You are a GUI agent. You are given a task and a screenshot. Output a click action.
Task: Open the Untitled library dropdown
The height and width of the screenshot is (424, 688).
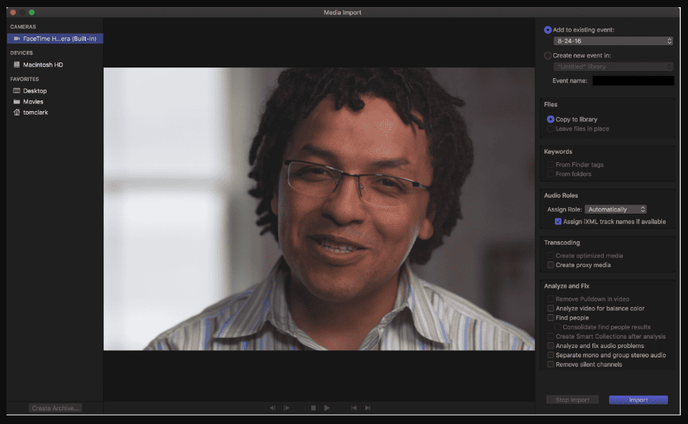pyautogui.click(x=613, y=67)
